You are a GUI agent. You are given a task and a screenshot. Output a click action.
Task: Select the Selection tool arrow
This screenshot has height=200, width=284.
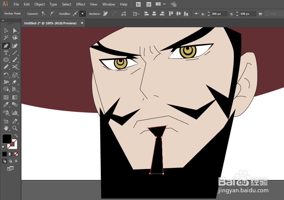coord(6,31)
